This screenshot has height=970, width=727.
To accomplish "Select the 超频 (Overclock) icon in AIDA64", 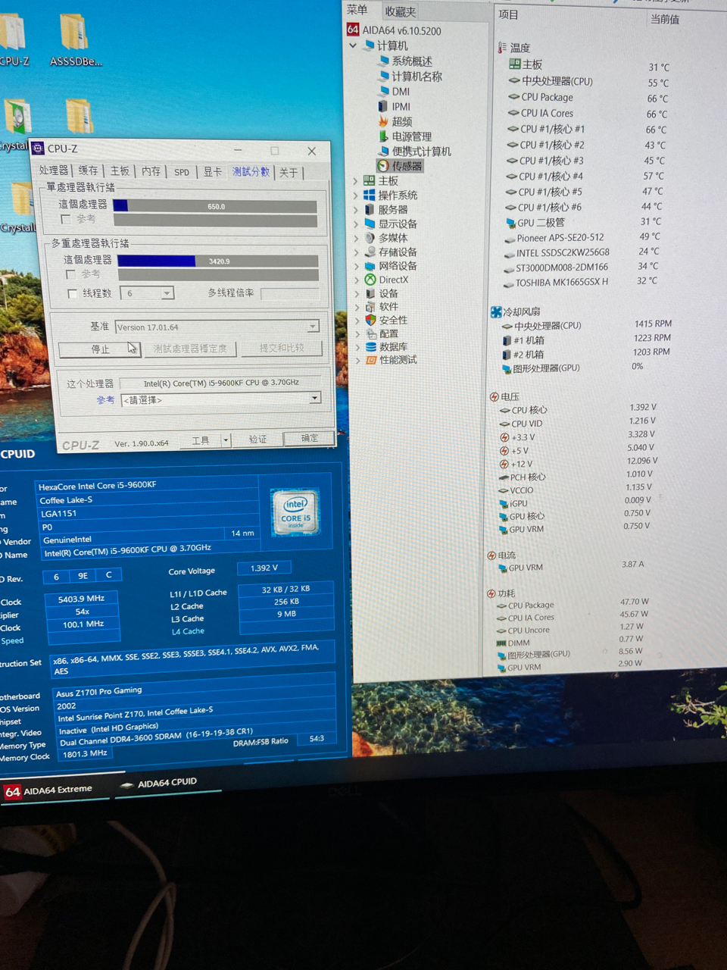I will coord(401,121).
